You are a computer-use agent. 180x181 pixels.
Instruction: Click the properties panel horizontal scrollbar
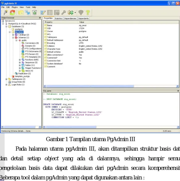tap(111, 86)
